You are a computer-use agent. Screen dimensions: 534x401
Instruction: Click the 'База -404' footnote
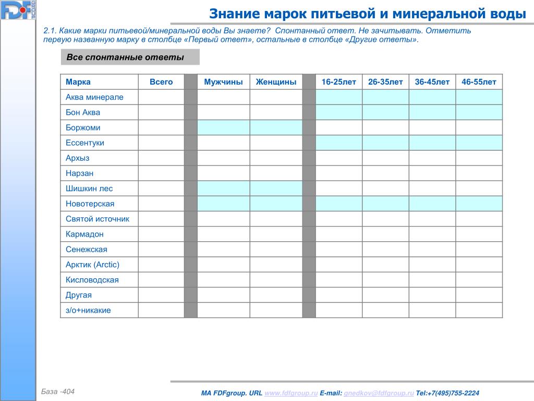point(57,392)
